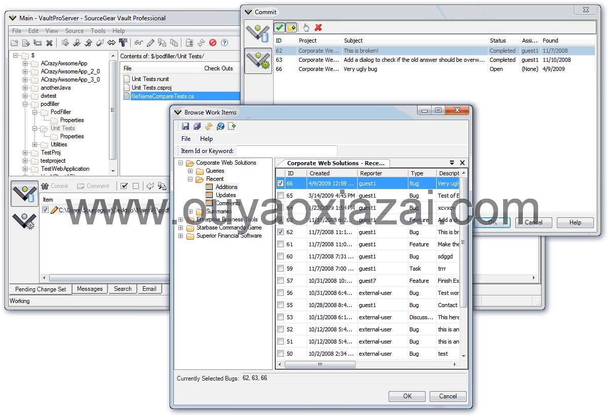Click the Set Working Folder icon in Main

click(189, 43)
